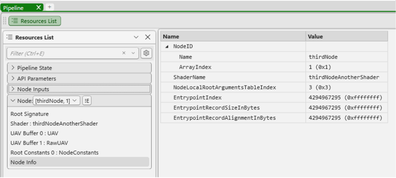
Task: Expand the Pipeline State section
Action: point(13,68)
